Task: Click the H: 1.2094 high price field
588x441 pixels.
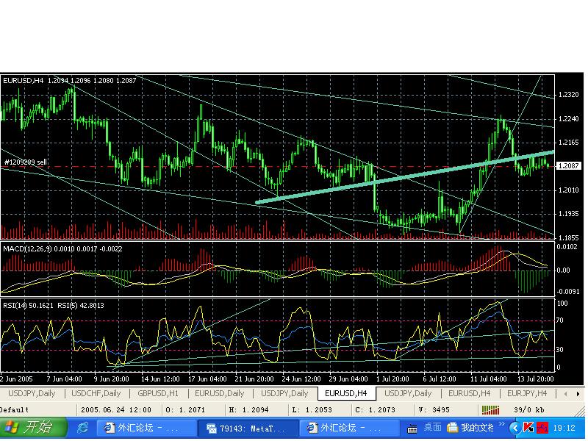Action: [248, 410]
